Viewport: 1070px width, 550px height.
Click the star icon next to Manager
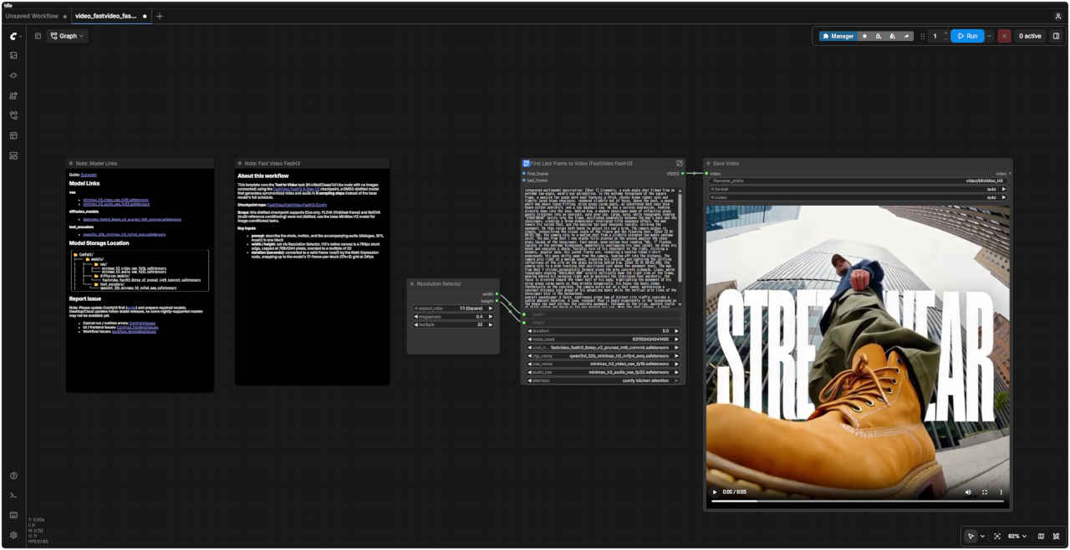(x=864, y=36)
